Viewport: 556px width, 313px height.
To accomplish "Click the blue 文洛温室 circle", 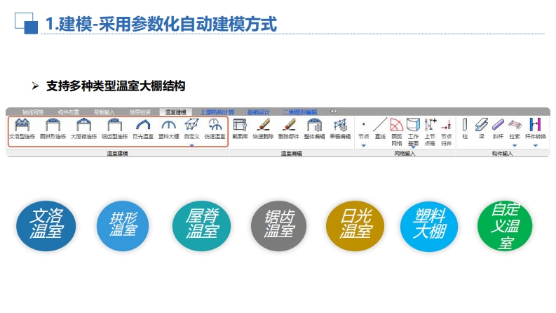I will [46, 226].
